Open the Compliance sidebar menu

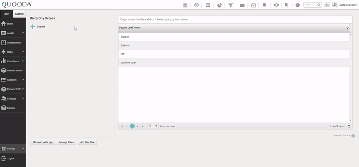click(x=13, y=61)
